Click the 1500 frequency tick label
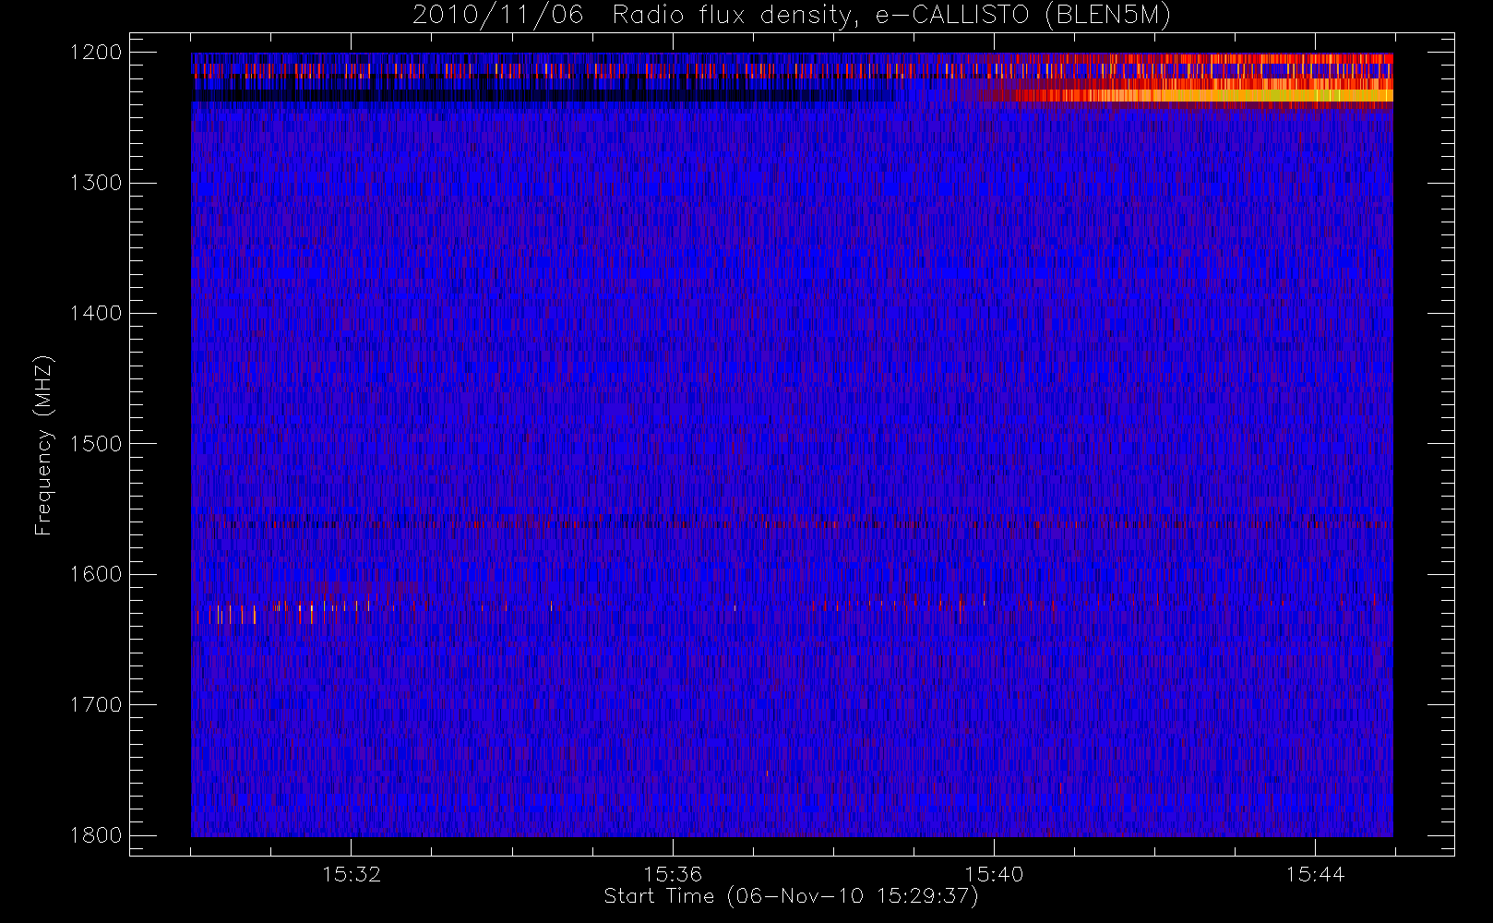The height and width of the screenshot is (923, 1493). [96, 444]
